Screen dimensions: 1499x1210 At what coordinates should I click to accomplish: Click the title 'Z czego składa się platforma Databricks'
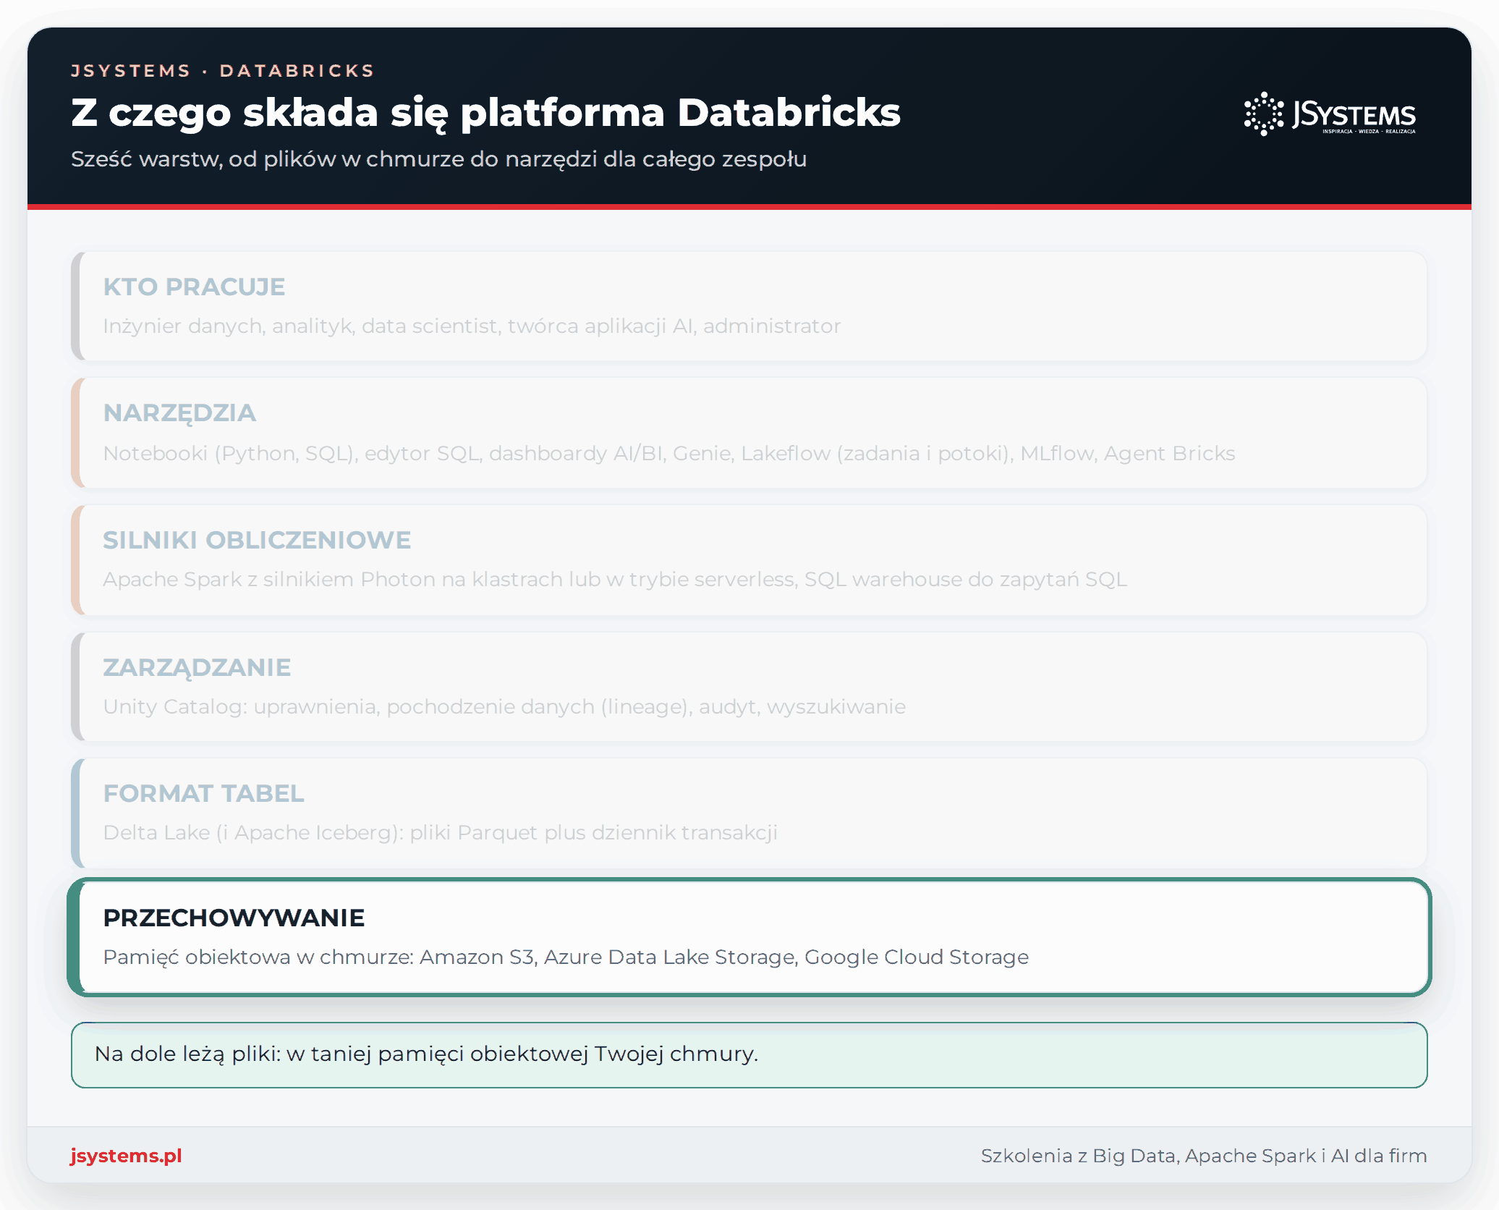pyautogui.click(x=485, y=113)
